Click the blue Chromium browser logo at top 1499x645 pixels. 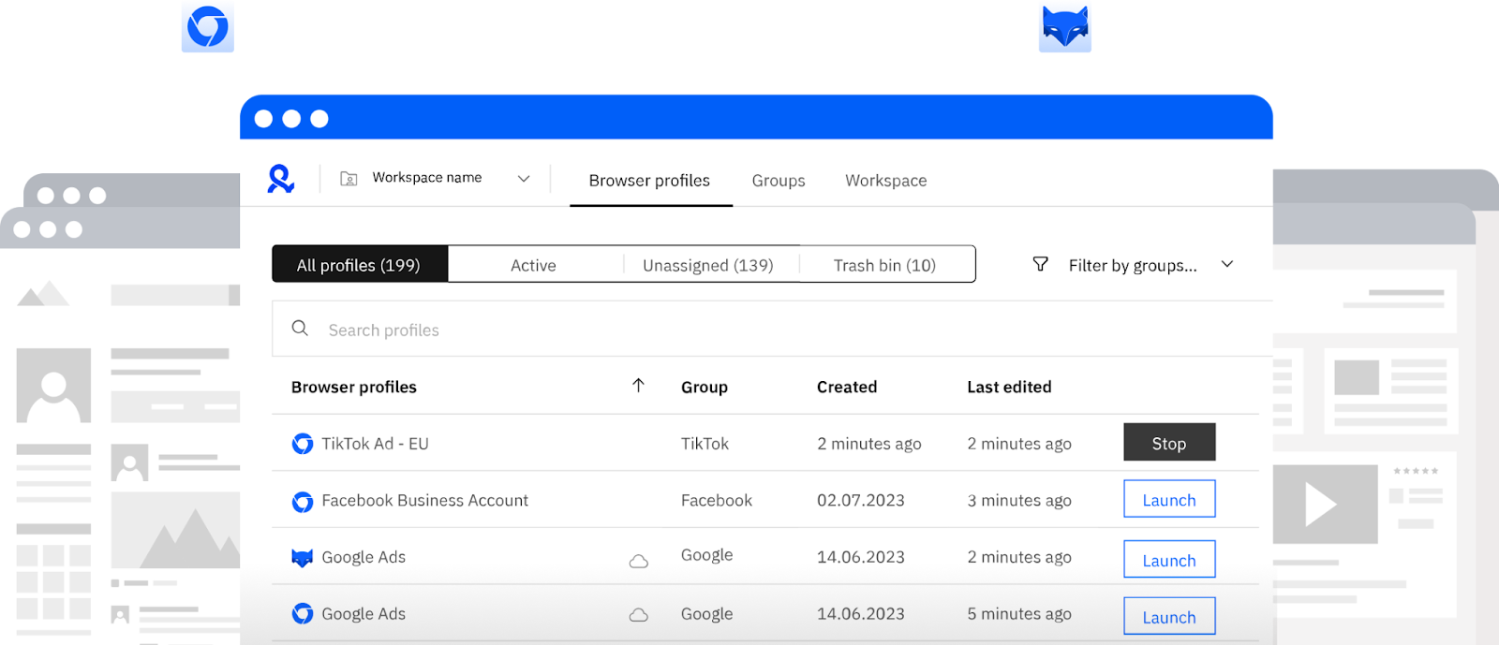(208, 27)
